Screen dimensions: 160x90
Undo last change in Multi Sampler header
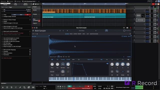tap(60, 31)
